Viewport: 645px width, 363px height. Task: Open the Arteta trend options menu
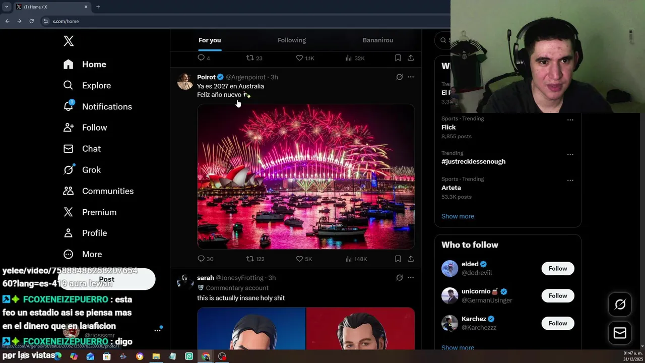click(570, 180)
